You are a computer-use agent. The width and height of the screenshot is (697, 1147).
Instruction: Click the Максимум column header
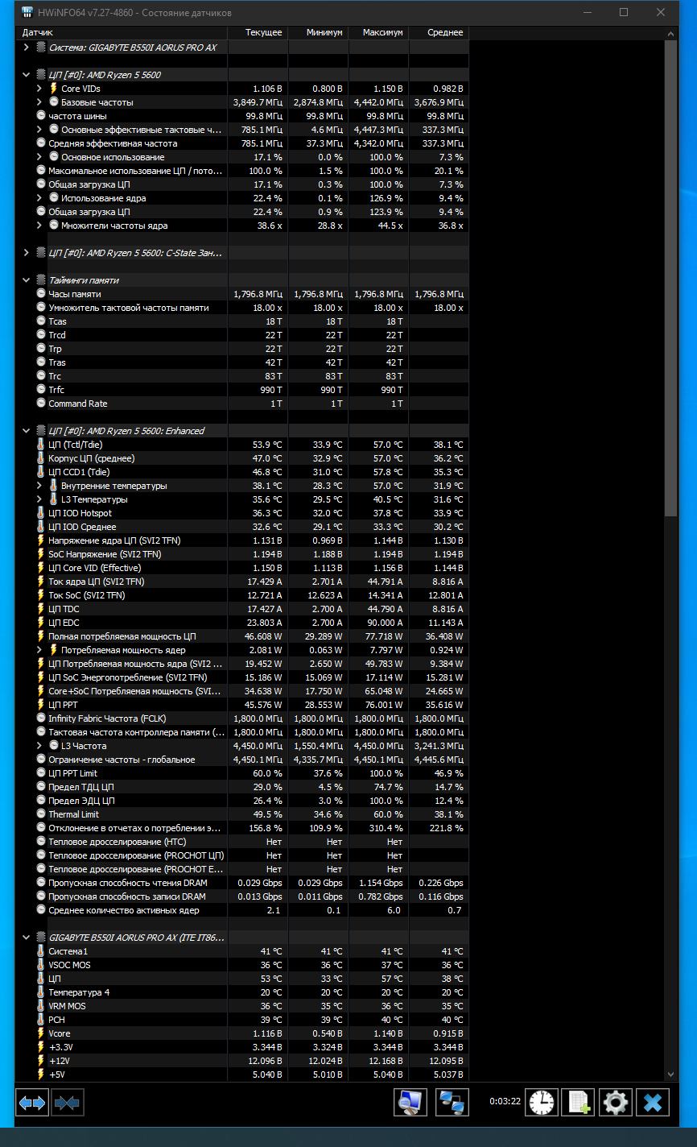click(377, 32)
